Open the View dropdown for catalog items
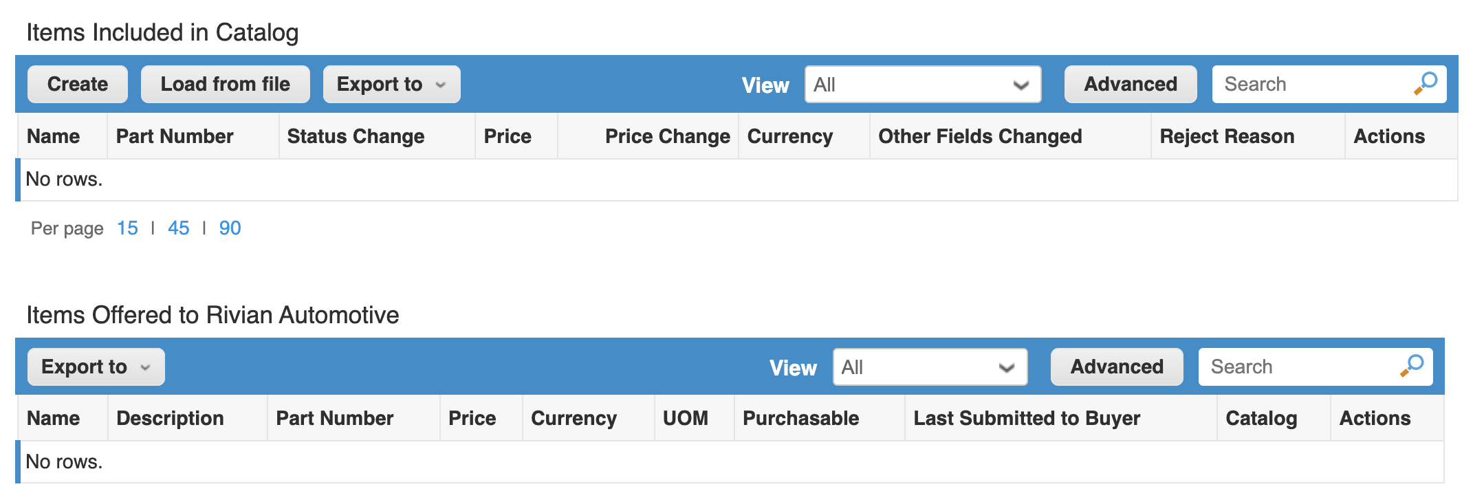 coord(922,85)
